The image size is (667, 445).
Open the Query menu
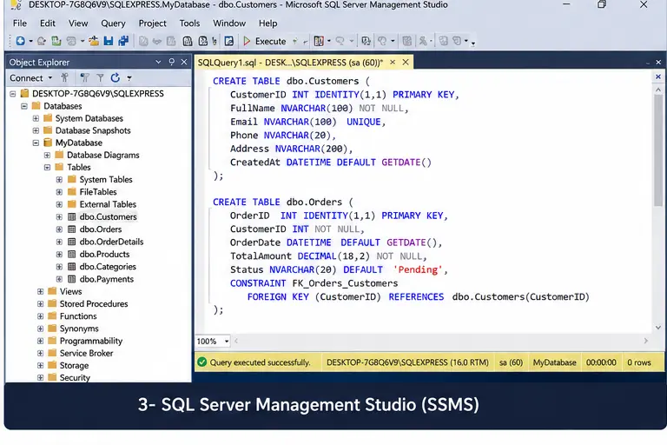coord(113,23)
